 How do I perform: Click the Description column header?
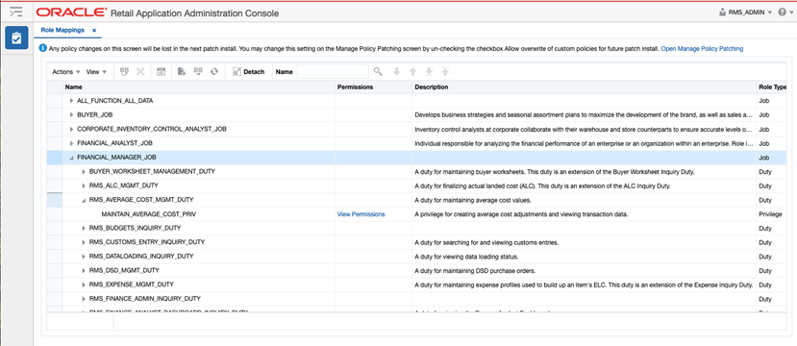tap(584, 86)
